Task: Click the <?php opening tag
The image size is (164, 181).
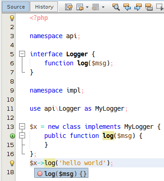Action: (x=39, y=18)
